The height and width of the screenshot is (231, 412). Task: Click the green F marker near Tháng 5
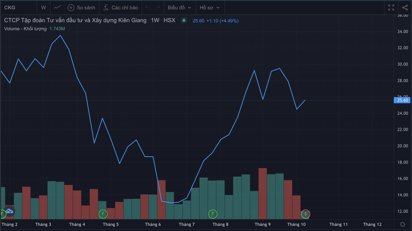(102, 214)
